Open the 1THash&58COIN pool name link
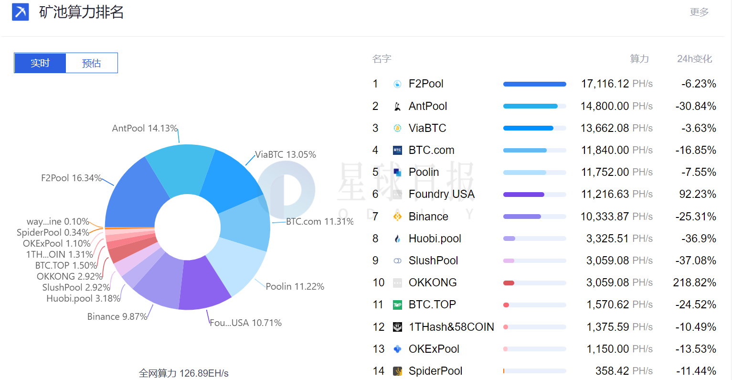 pyautogui.click(x=451, y=327)
